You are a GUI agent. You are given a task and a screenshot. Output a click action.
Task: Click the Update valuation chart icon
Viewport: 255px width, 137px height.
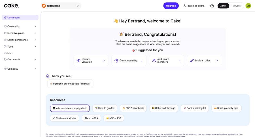(x=78, y=61)
